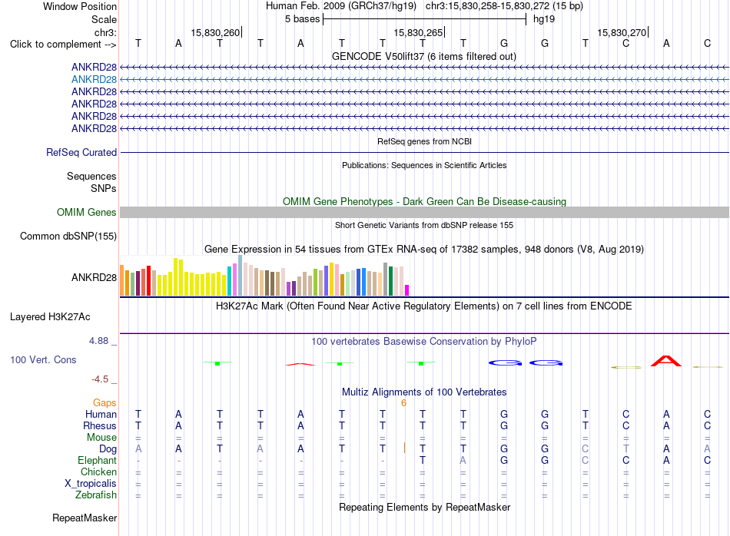Viewport: 730px width, 536px height.
Task: Click the SNPs track label
Action: click(104, 188)
